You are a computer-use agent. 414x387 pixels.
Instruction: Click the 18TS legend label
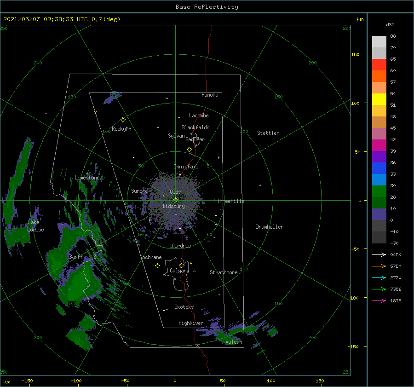tap(396, 300)
